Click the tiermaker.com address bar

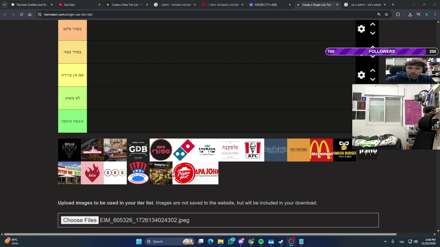[206, 14]
